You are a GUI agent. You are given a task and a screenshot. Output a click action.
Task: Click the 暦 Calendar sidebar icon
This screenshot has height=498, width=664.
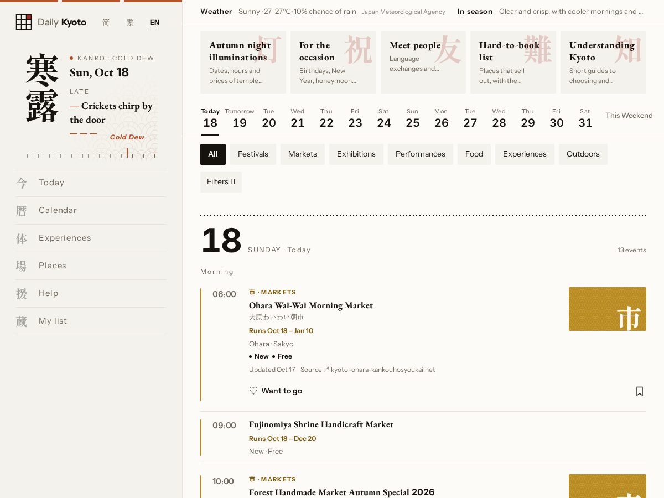(22, 210)
